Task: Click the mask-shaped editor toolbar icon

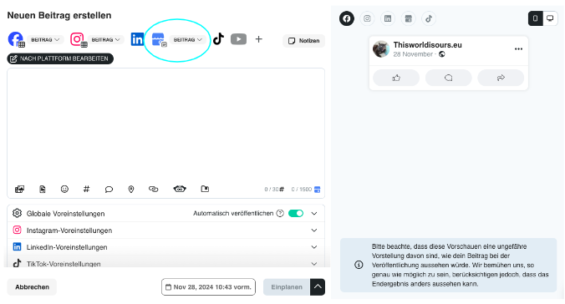Action: (x=180, y=189)
